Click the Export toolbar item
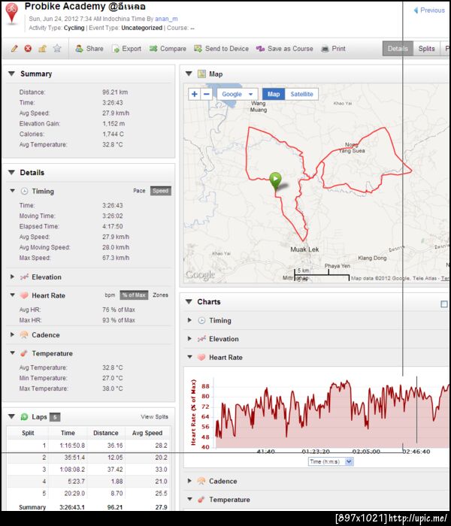This screenshot has width=451, height=526. [x=126, y=49]
